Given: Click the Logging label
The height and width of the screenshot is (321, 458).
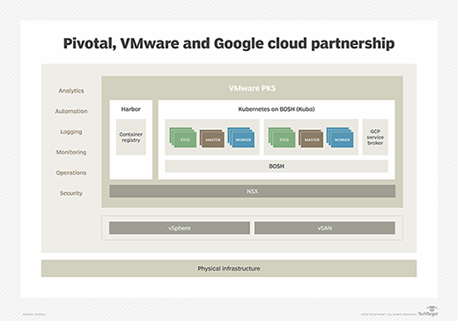Looking at the screenshot, I should (x=71, y=132).
